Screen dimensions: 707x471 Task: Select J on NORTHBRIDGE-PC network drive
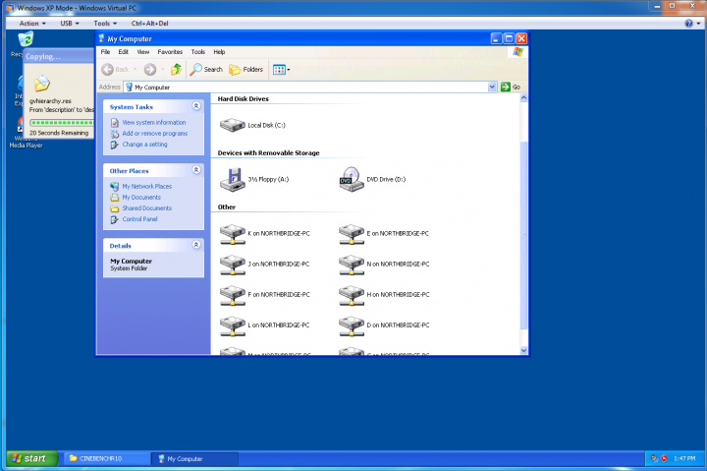coord(232,265)
